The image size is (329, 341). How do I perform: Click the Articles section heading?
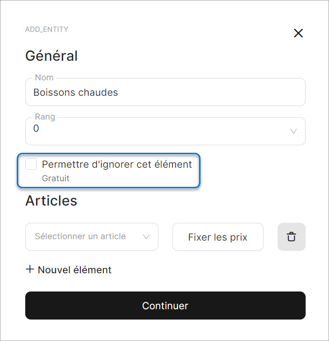pyautogui.click(x=51, y=200)
